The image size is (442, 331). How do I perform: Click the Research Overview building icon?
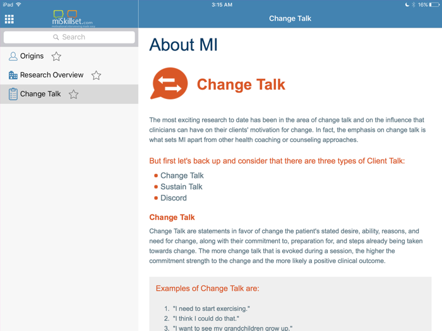point(13,75)
